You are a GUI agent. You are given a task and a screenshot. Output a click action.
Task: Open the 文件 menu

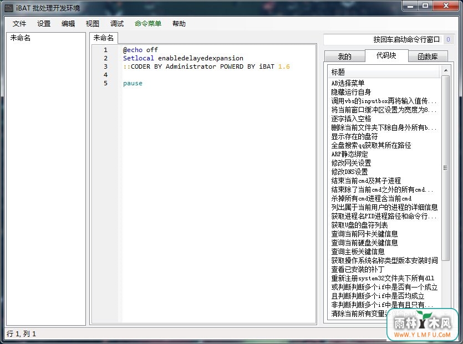pos(19,24)
